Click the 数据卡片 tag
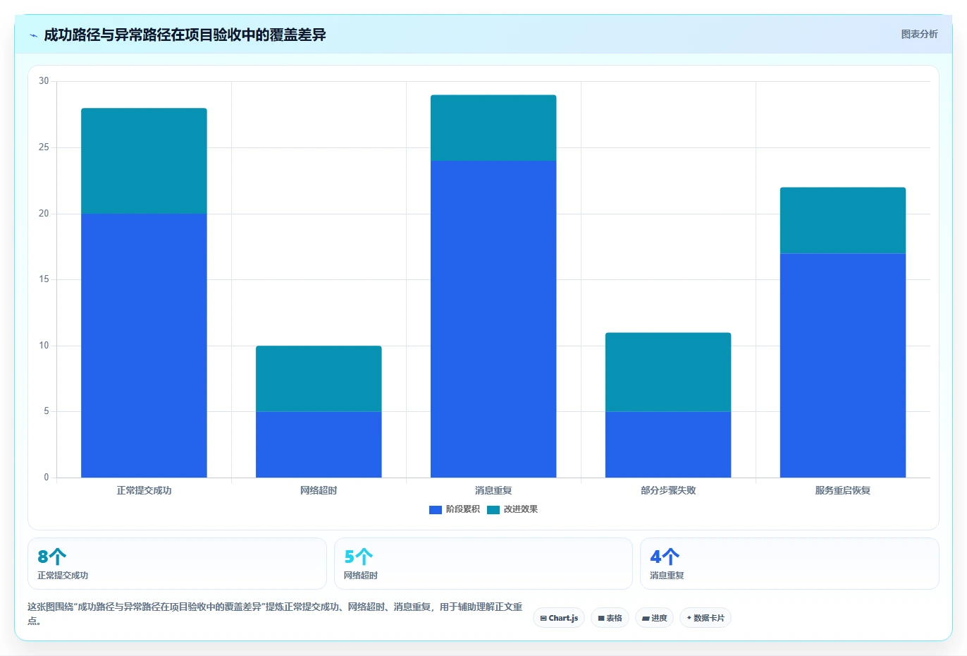The width and height of the screenshot is (967, 656). click(x=706, y=618)
